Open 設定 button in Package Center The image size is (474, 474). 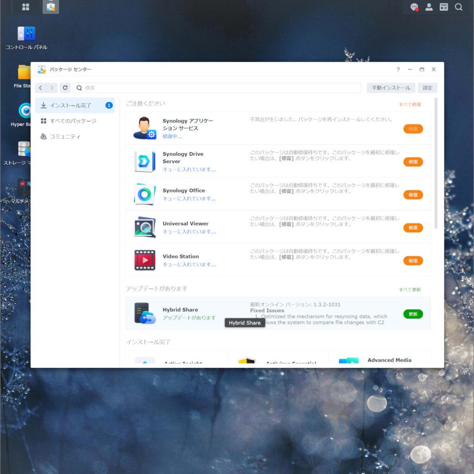click(427, 88)
